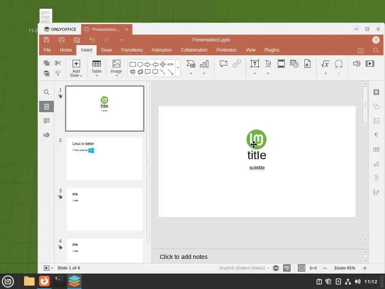Image resolution: width=385 pixels, height=289 pixels.
Task: Click the notes area to add notes
Action: [x=258, y=257]
